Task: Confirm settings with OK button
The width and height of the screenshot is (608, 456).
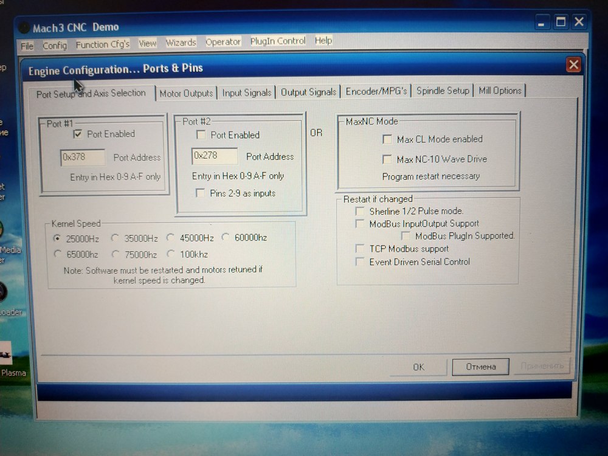Action: coord(418,367)
